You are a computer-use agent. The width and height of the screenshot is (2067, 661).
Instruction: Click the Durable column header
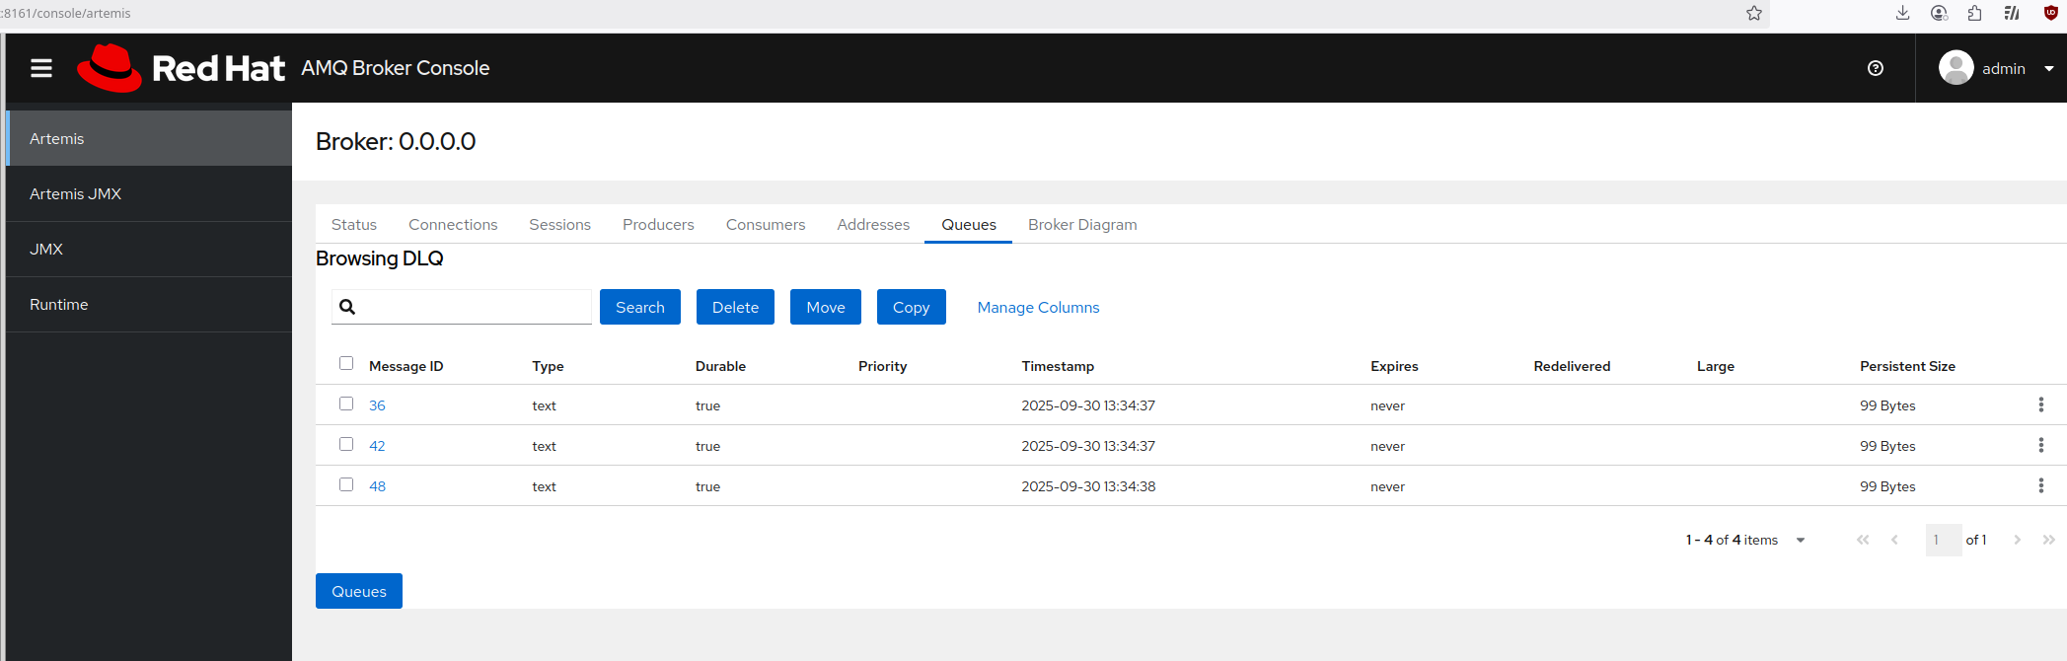point(720,366)
